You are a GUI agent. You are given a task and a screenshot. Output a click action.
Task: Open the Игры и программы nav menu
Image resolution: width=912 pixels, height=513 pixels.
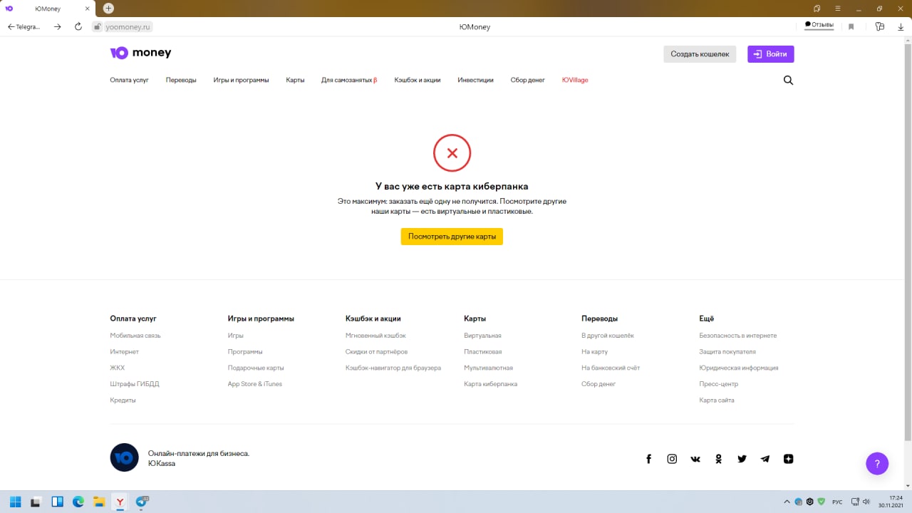click(x=241, y=81)
